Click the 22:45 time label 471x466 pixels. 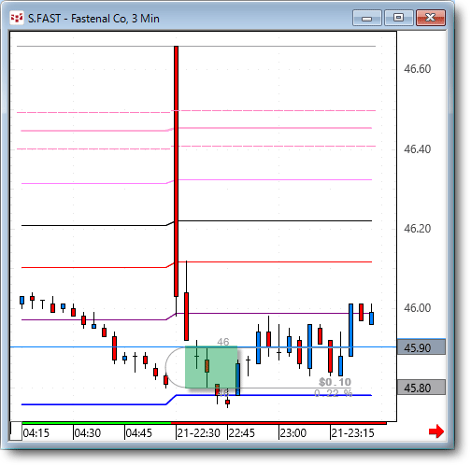[x=242, y=433]
